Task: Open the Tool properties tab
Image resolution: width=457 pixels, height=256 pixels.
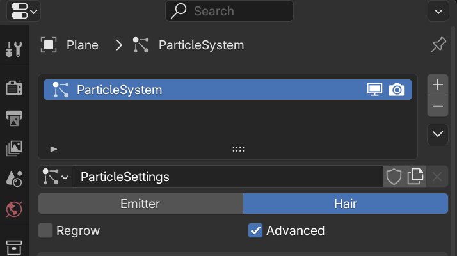Action: click(x=14, y=49)
